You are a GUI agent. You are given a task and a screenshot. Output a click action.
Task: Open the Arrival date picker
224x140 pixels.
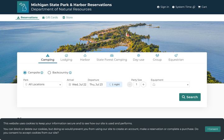[77, 84]
